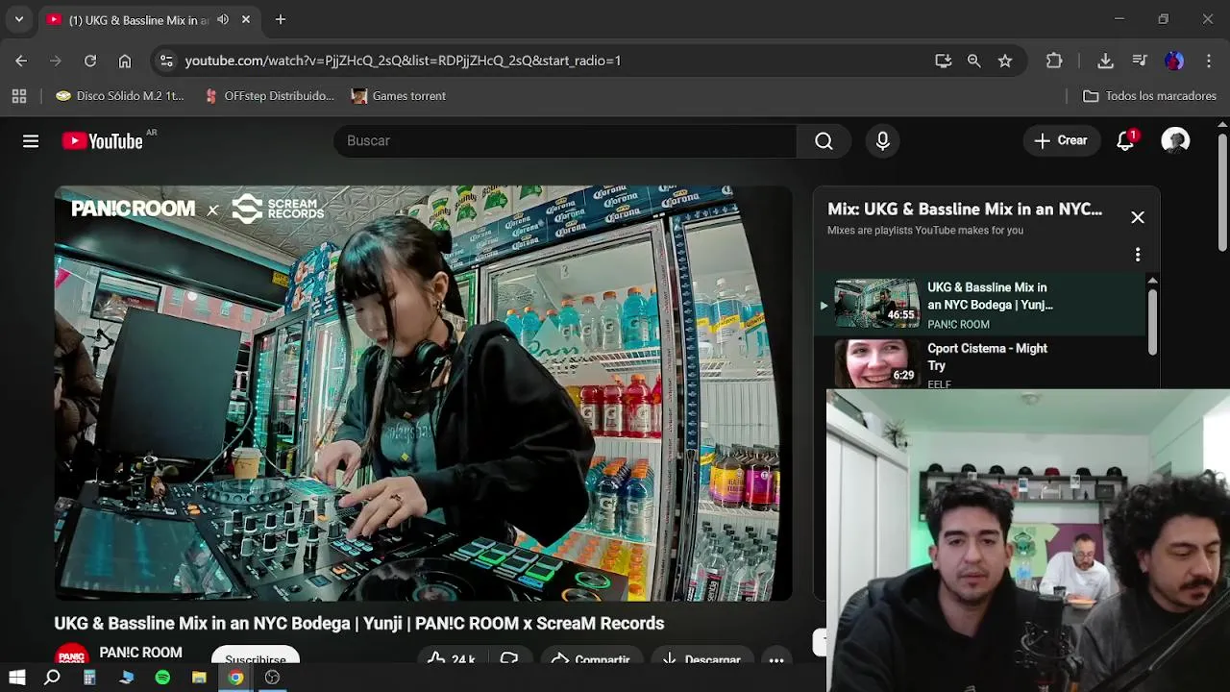
Task: Open the Chrome profile avatar
Action: 1174,61
